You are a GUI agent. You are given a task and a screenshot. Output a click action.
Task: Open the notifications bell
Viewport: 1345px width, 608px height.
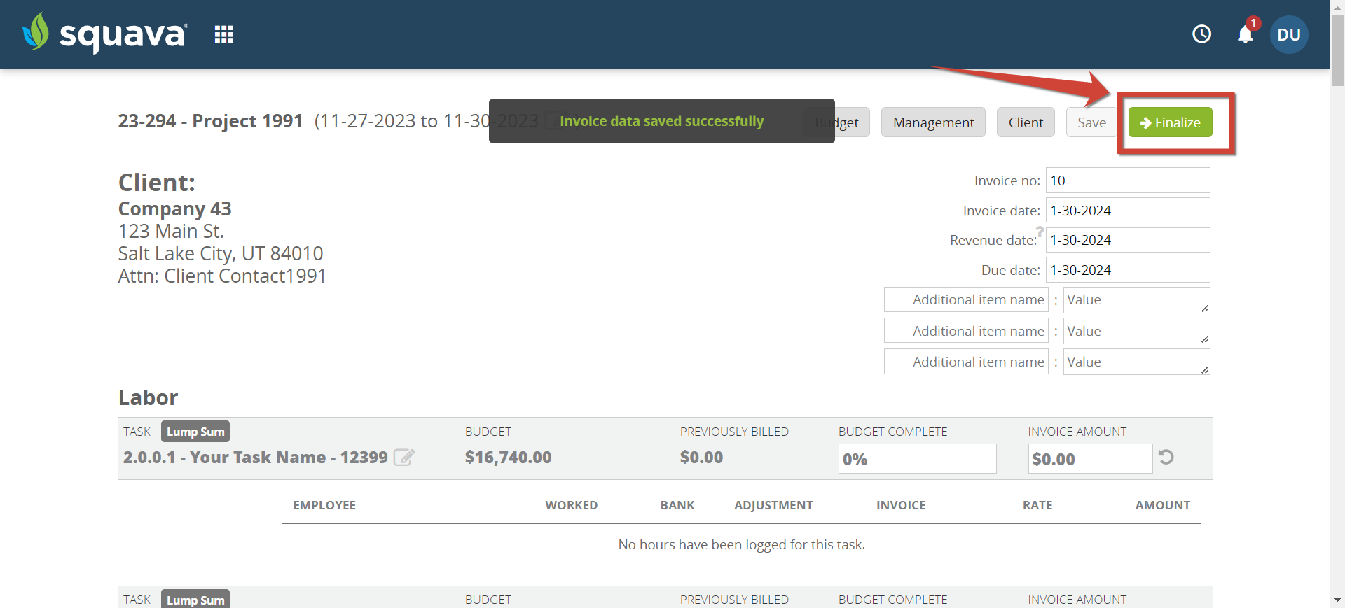coord(1245,34)
